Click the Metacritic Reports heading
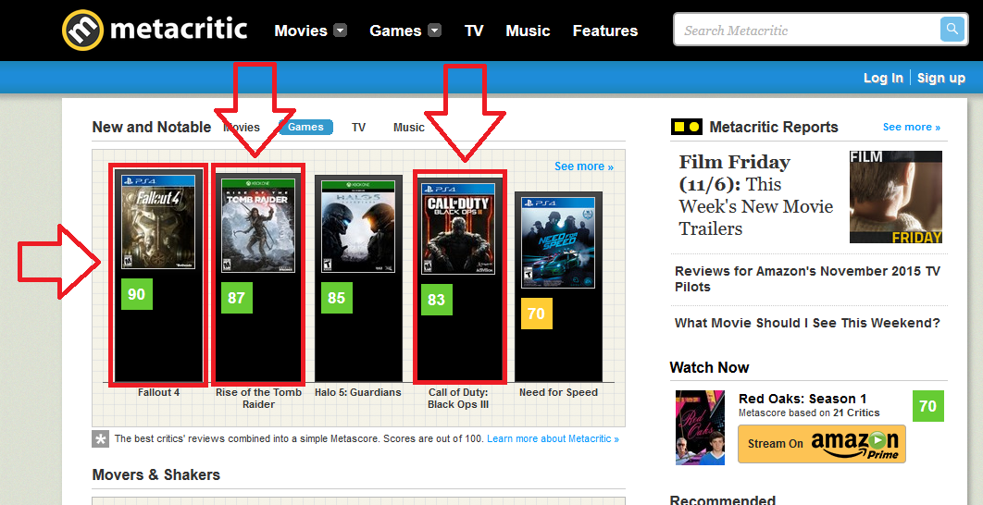This screenshot has height=505, width=983. point(774,128)
